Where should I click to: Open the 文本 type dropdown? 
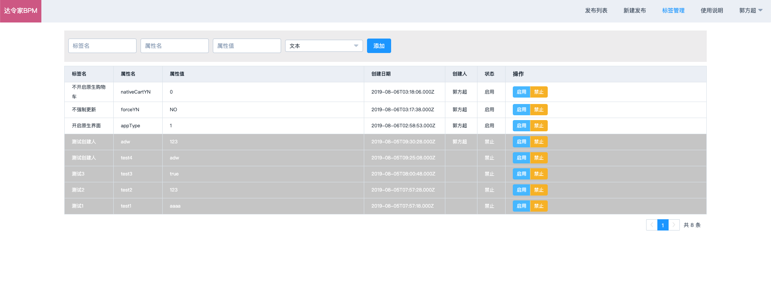tap(324, 46)
